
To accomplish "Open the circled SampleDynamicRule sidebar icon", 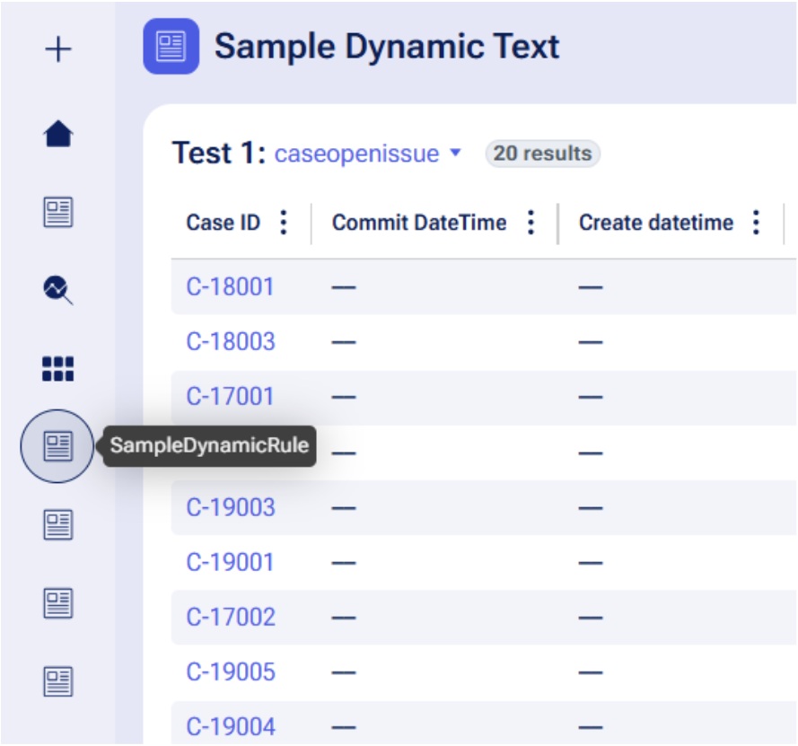I will point(57,446).
